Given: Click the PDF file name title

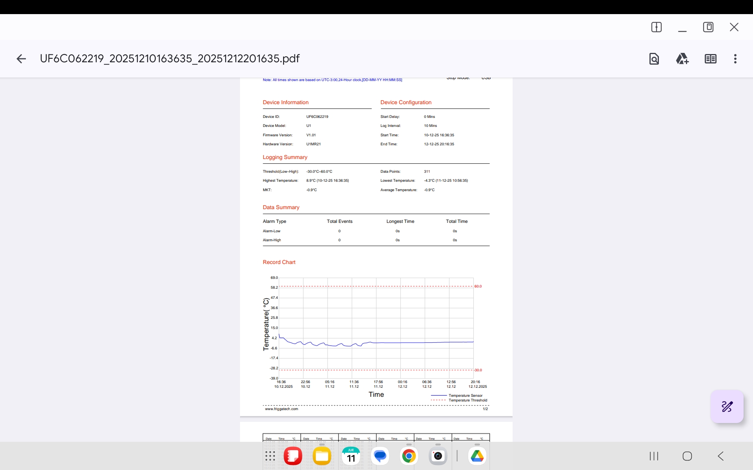Looking at the screenshot, I should click(x=169, y=59).
